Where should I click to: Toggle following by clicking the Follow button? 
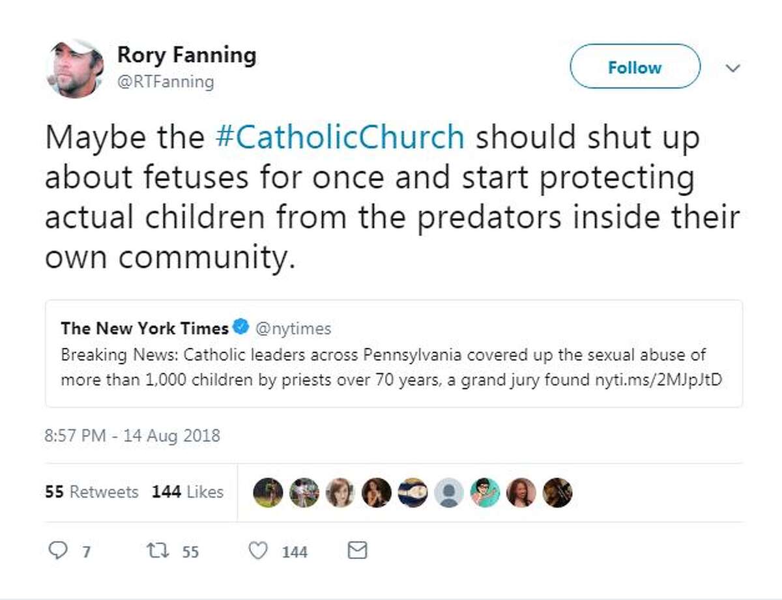(635, 66)
